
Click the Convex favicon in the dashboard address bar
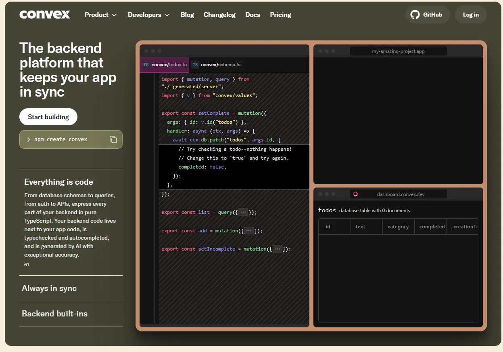(355, 194)
